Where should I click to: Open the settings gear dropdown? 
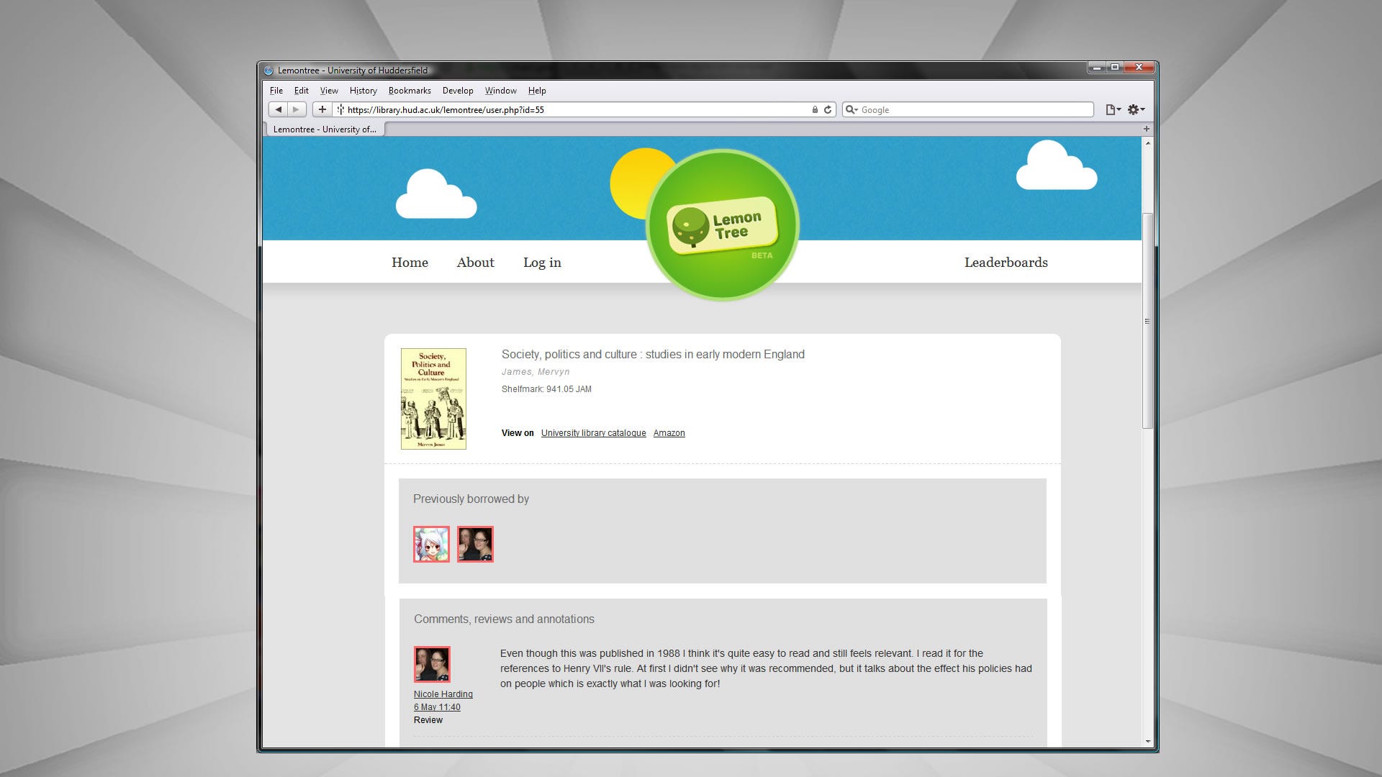(1136, 109)
